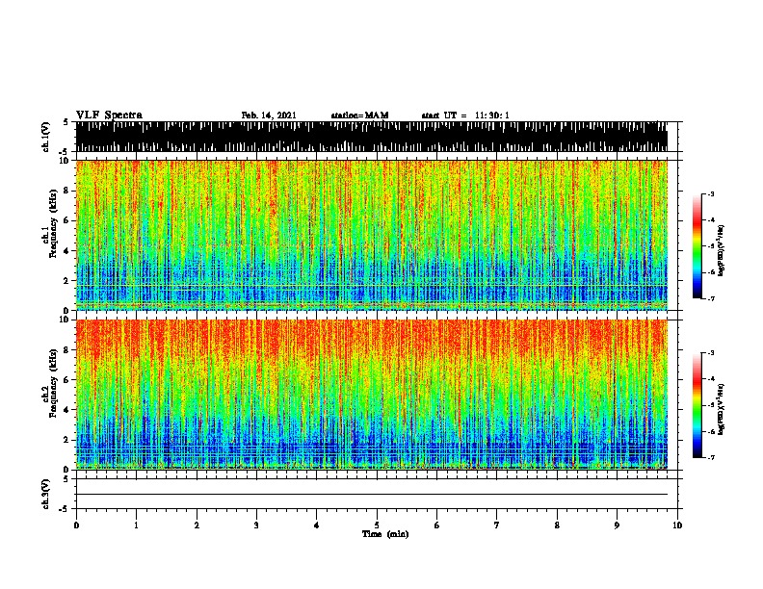
Task: Click the "0" tick on the time axis
Action: [x=76, y=525]
